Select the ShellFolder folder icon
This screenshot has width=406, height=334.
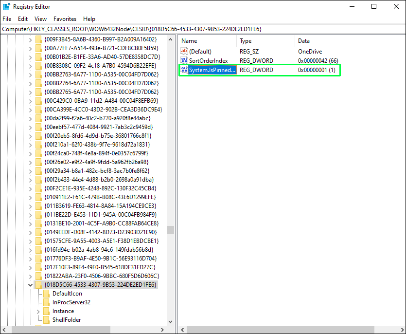tap(47, 320)
